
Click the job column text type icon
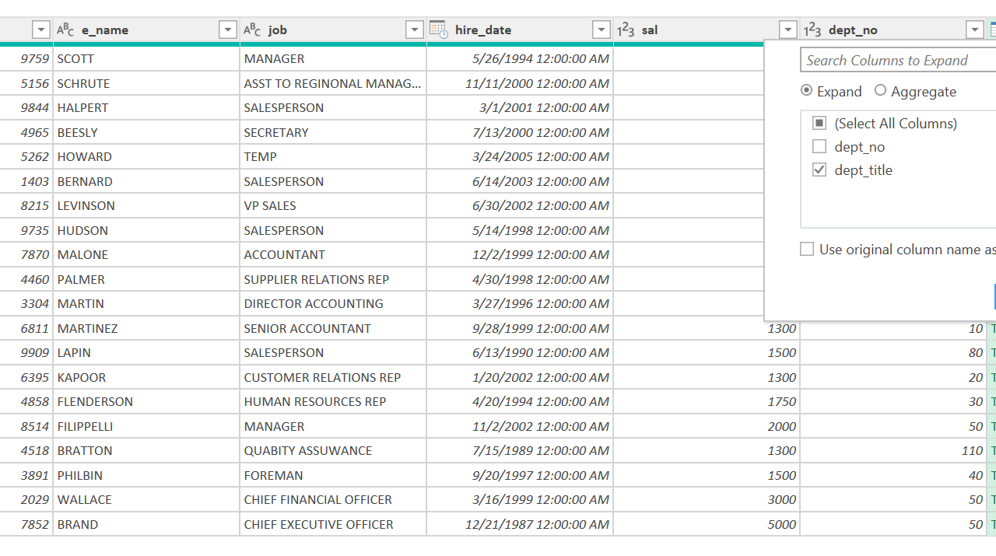point(252,30)
